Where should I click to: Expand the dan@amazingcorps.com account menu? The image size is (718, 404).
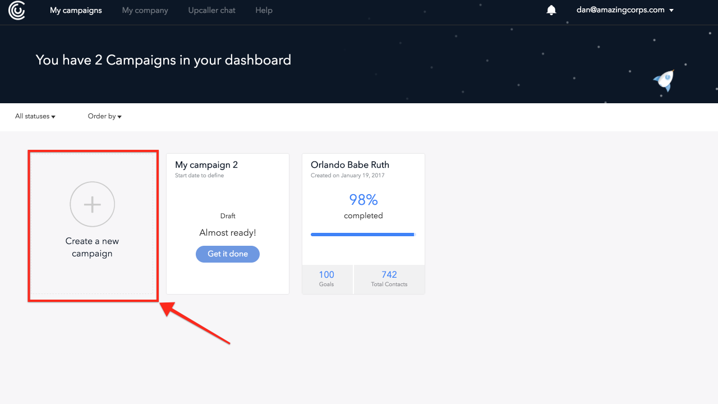click(x=625, y=10)
